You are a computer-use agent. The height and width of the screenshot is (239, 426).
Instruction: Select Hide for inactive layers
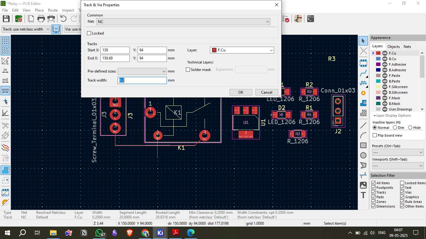(x=410, y=128)
